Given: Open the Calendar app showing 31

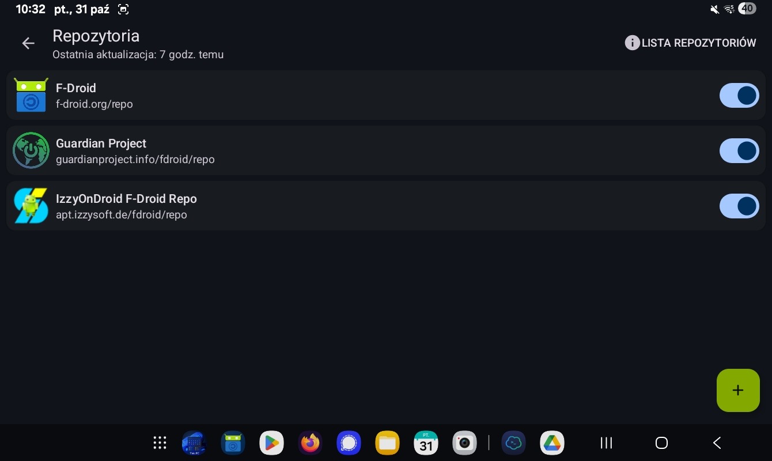Looking at the screenshot, I should [x=426, y=443].
